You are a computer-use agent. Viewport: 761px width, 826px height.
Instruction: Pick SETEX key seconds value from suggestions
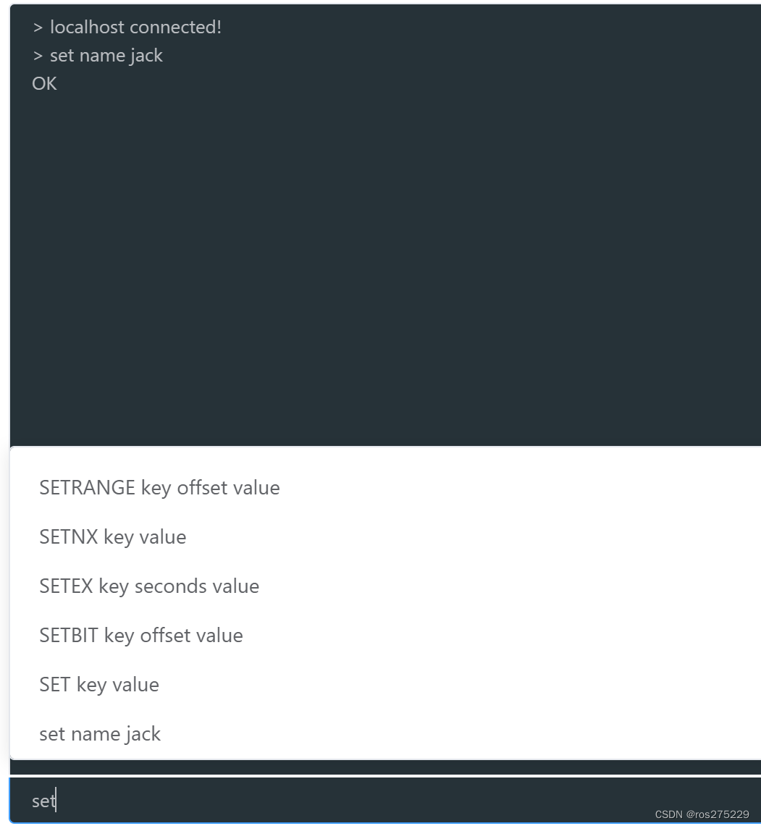[x=149, y=586]
